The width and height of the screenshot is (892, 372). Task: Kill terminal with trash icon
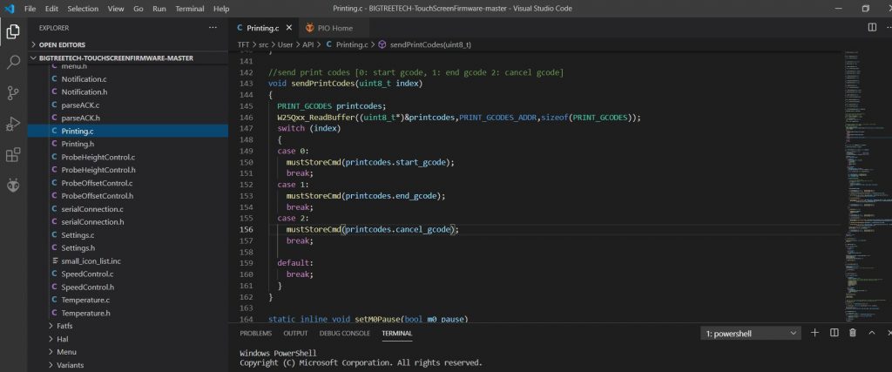[852, 333]
